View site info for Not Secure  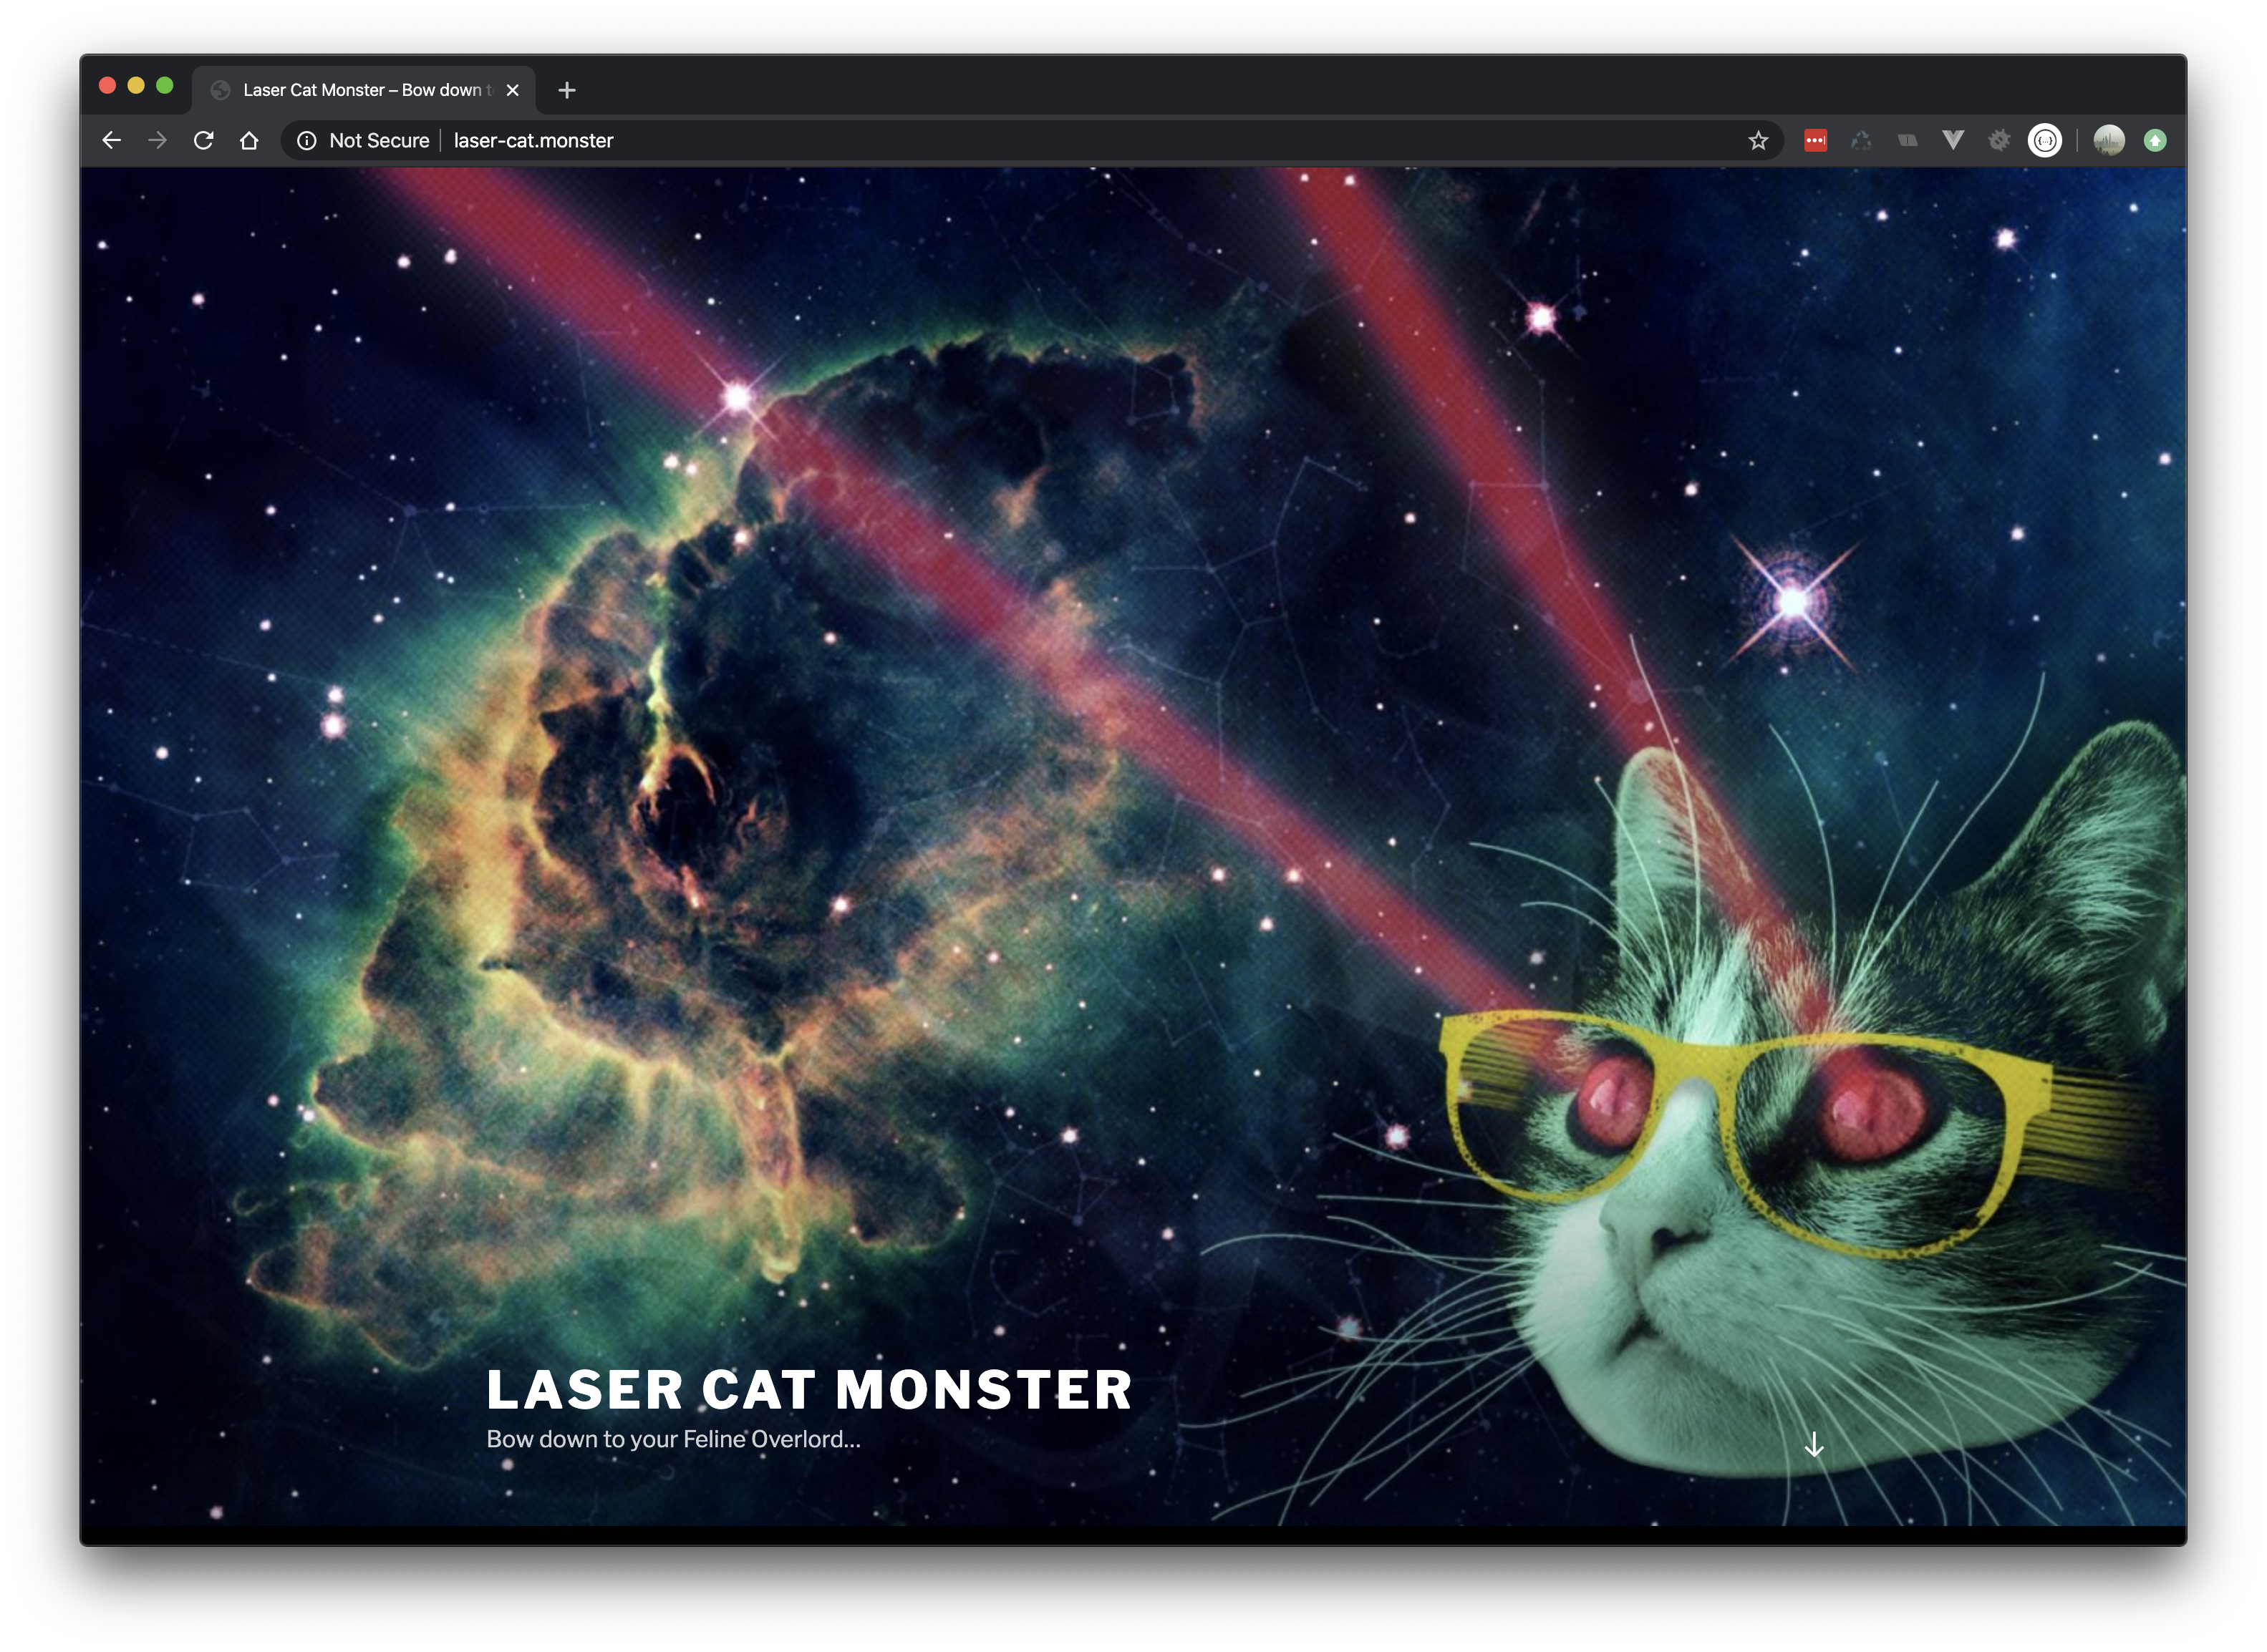click(307, 141)
